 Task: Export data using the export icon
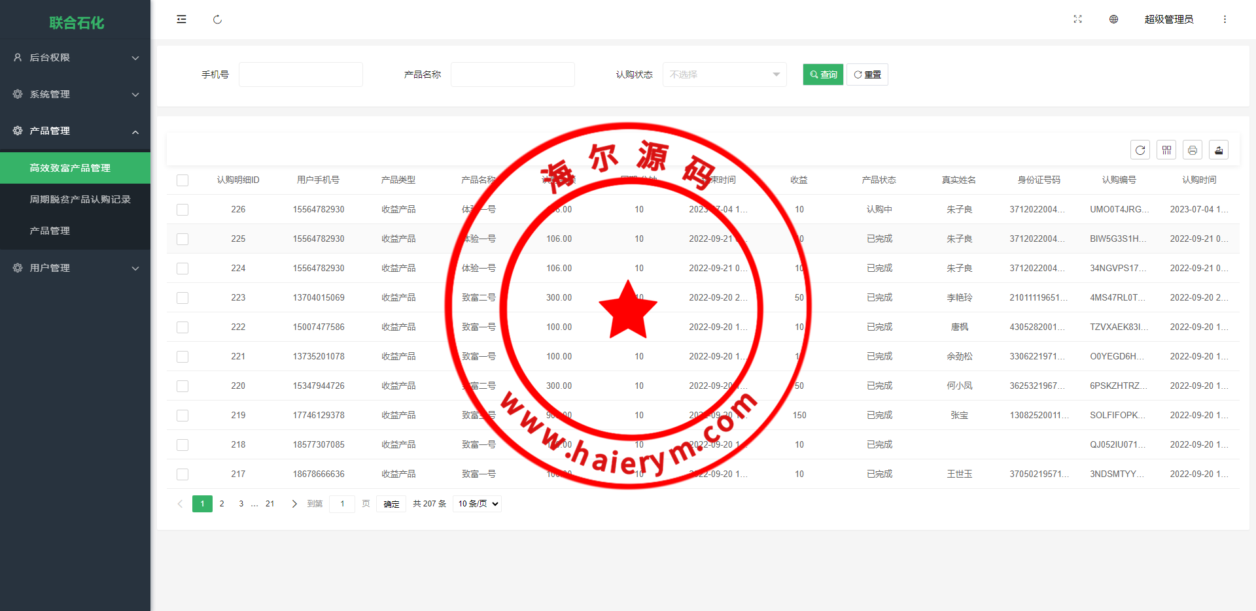click(1219, 150)
